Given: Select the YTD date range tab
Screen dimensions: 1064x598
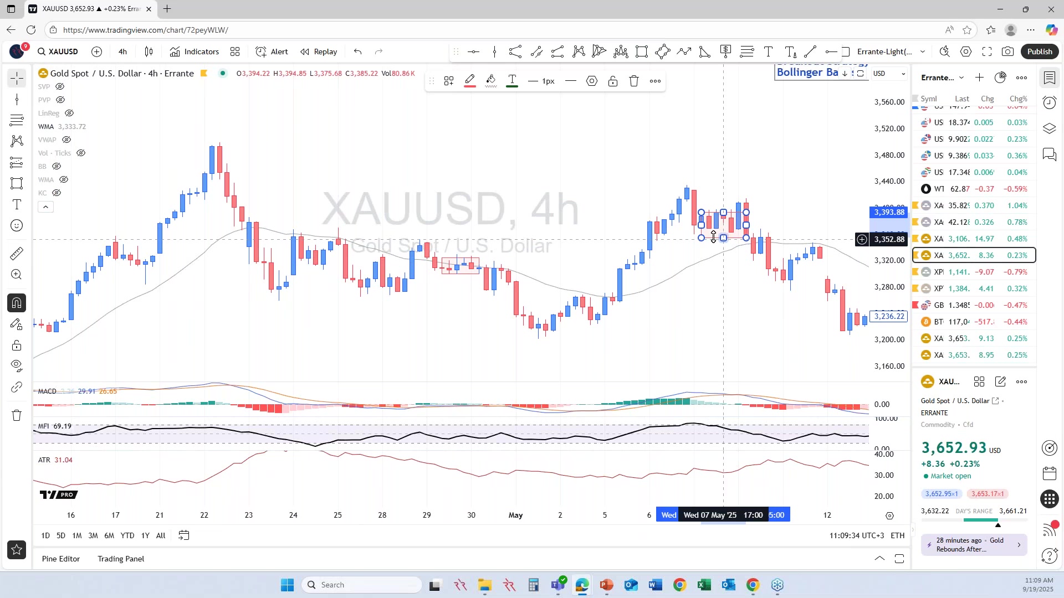Looking at the screenshot, I should tap(127, 535).
